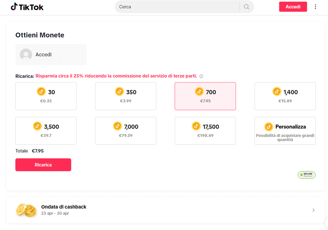This screenshot has width=328, height=230.
Task: Open the TikTok logo home link
Action: tap(27, 7)
